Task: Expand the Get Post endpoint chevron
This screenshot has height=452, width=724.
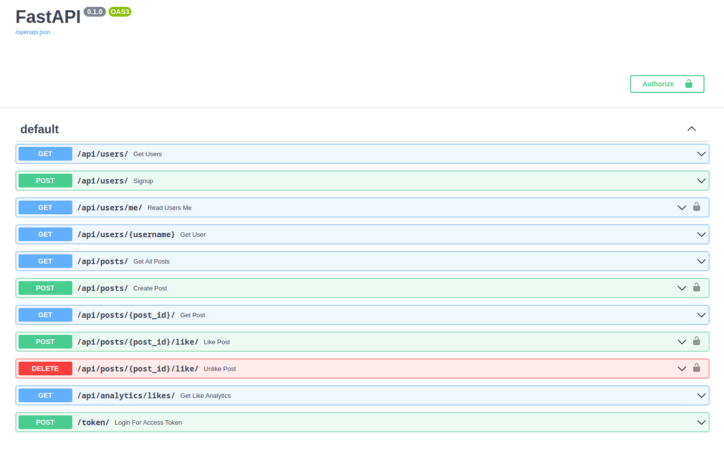Action: pos(702,315)
